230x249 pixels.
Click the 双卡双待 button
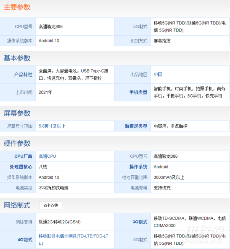point(51,205)
